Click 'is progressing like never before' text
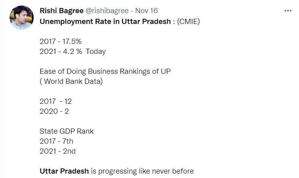The width and height of the screenshot is (299, 178). pyautogui.click(x=142, y=171)
